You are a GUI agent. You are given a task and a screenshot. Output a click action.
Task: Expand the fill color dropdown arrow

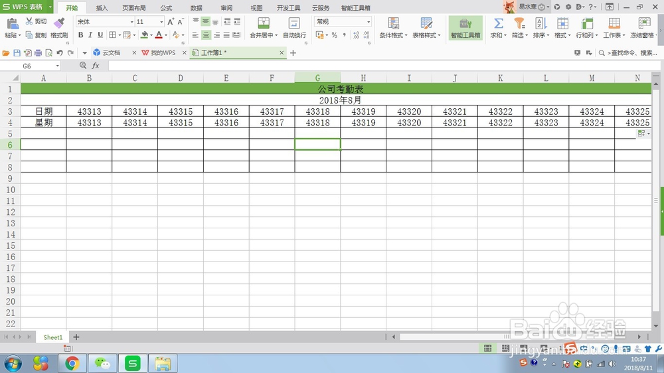pos(151,35)
